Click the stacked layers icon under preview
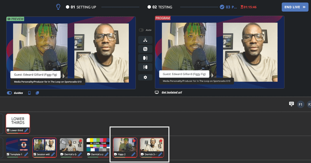 tap(37, 93)
